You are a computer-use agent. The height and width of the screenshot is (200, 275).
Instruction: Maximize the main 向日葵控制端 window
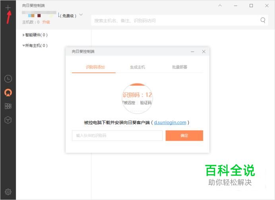pyautogui.click(x=251, y=6)
